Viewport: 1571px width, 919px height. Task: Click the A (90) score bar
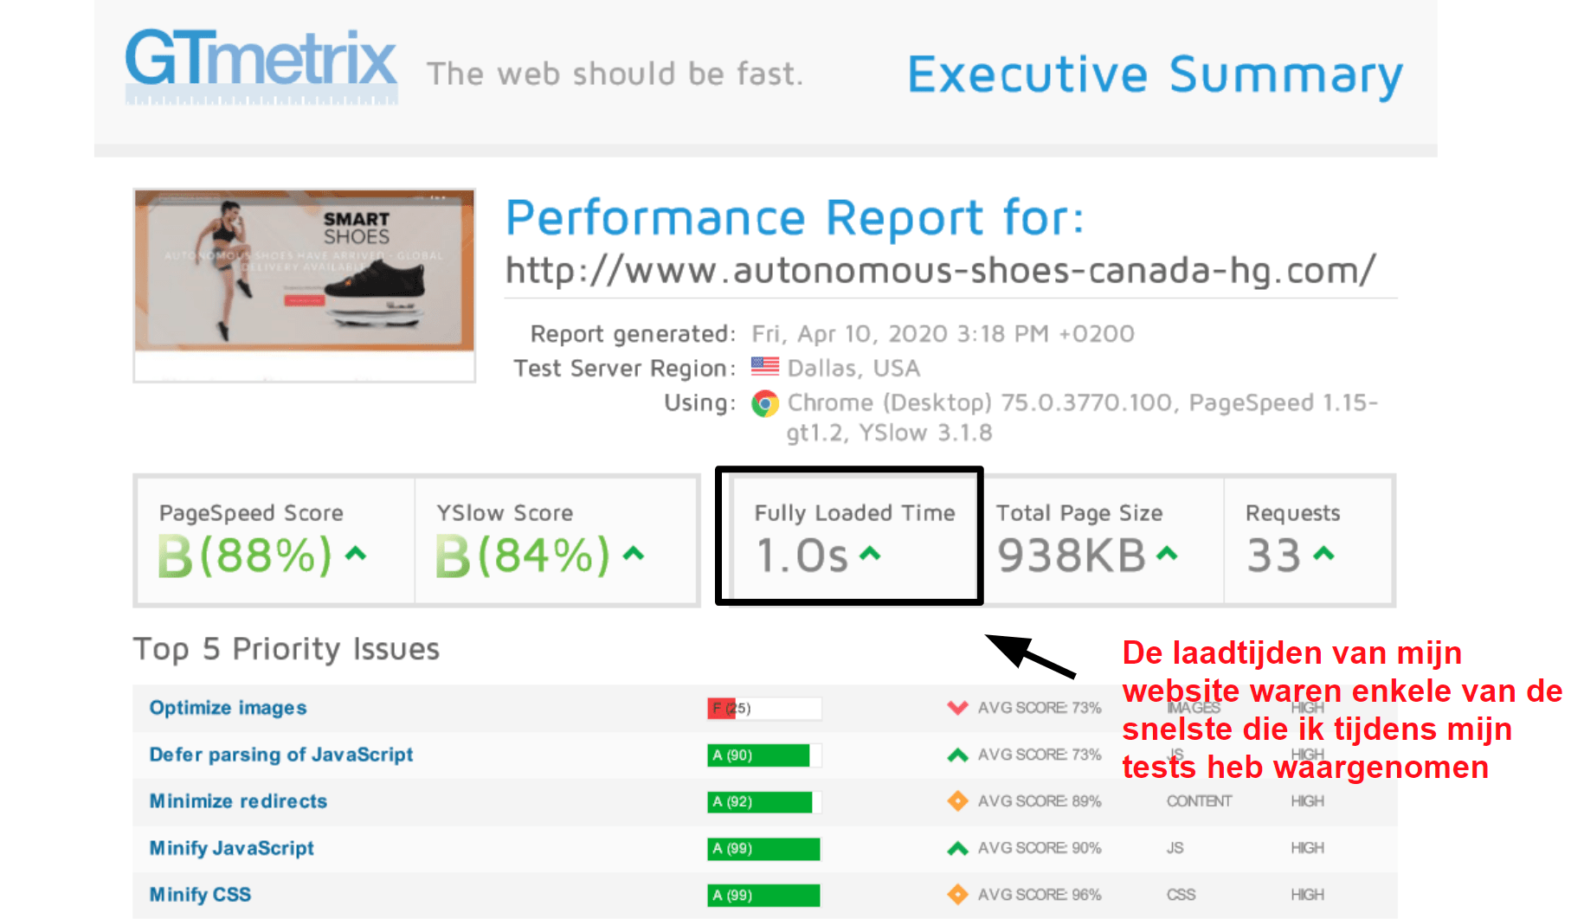[764, 755]
